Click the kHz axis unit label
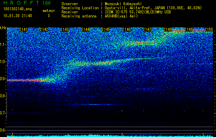Viewport: 216px width, 137px height. [x=3, y=28]
